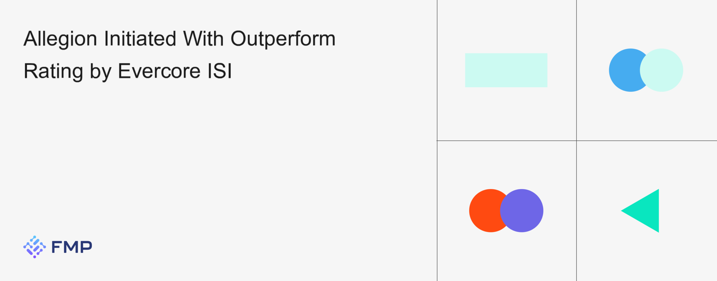The height and width of the screenshot is (281, 717).
Task: Click the pale teal rectangle shape
Action: click(x=506, y=70)
